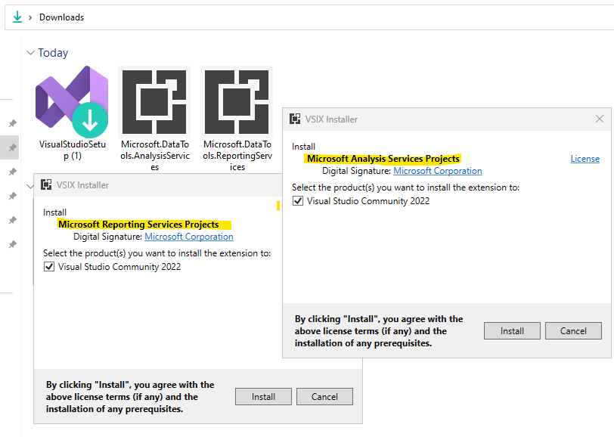The height and width of the screenshot is (437, 614).
Task: Uncheck Visual Studio Community 2022 in Analysis Services installer
Action: tap(298, 201)
